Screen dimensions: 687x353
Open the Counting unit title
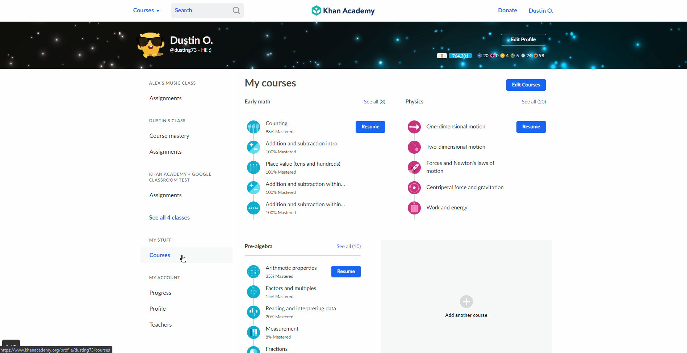[x=276, y=123]
